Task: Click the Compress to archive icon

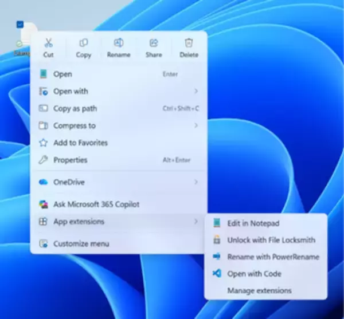Action: (x=44, y=125)
